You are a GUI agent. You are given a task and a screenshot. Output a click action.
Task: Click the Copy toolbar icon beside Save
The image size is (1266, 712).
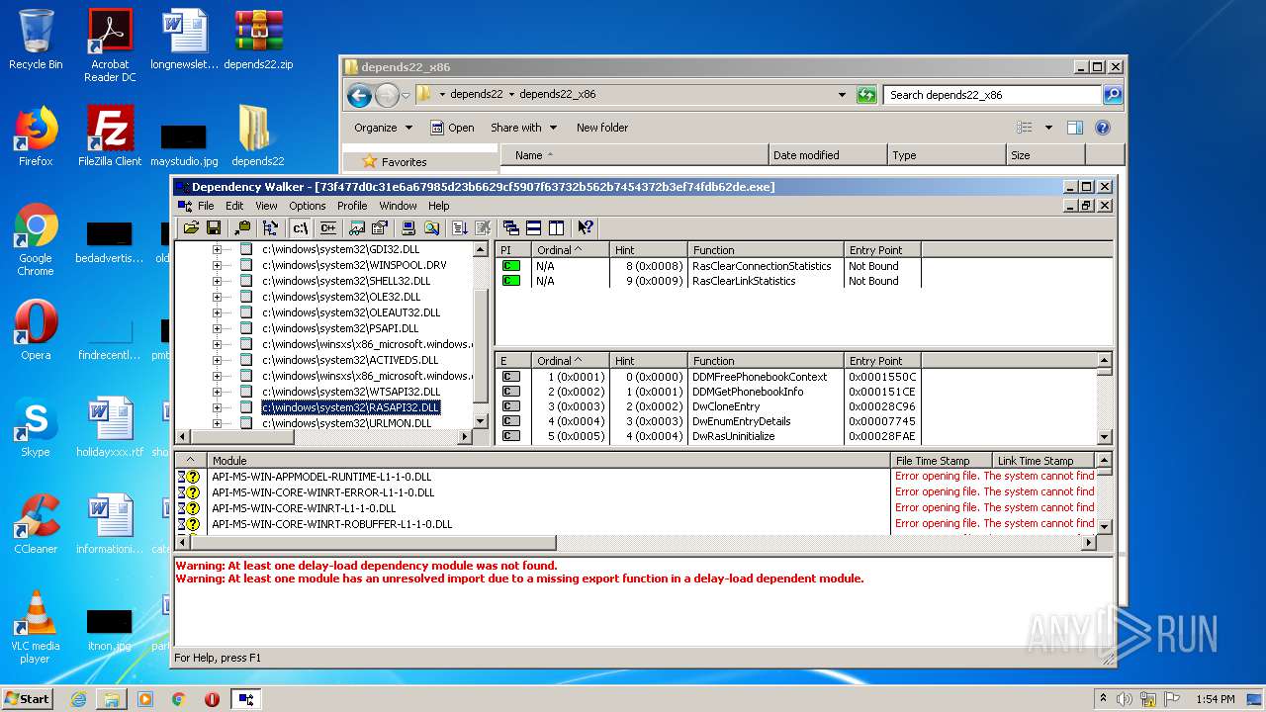click(x=242, y=227)
